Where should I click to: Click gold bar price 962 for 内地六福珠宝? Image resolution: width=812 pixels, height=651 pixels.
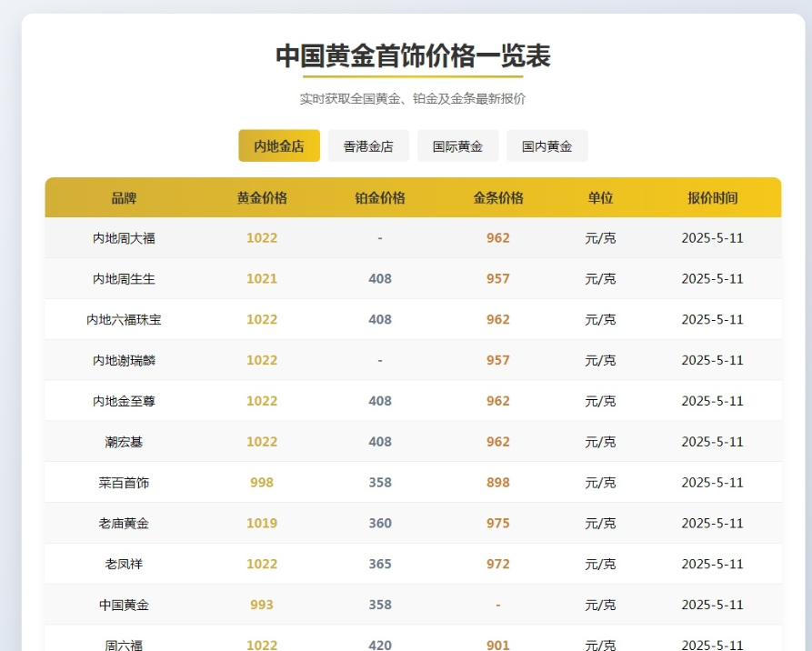tap(498, 319)
